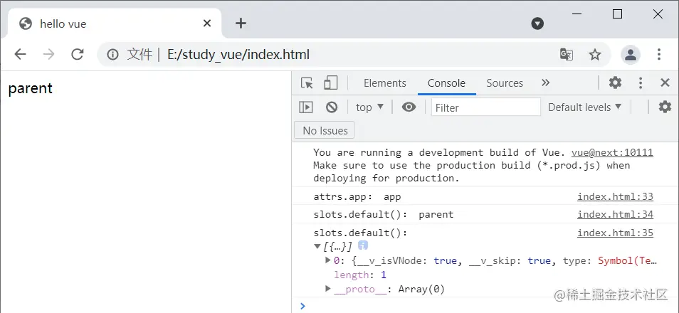
Task: Activate the inspect element picker
Action: coord(307,83)
